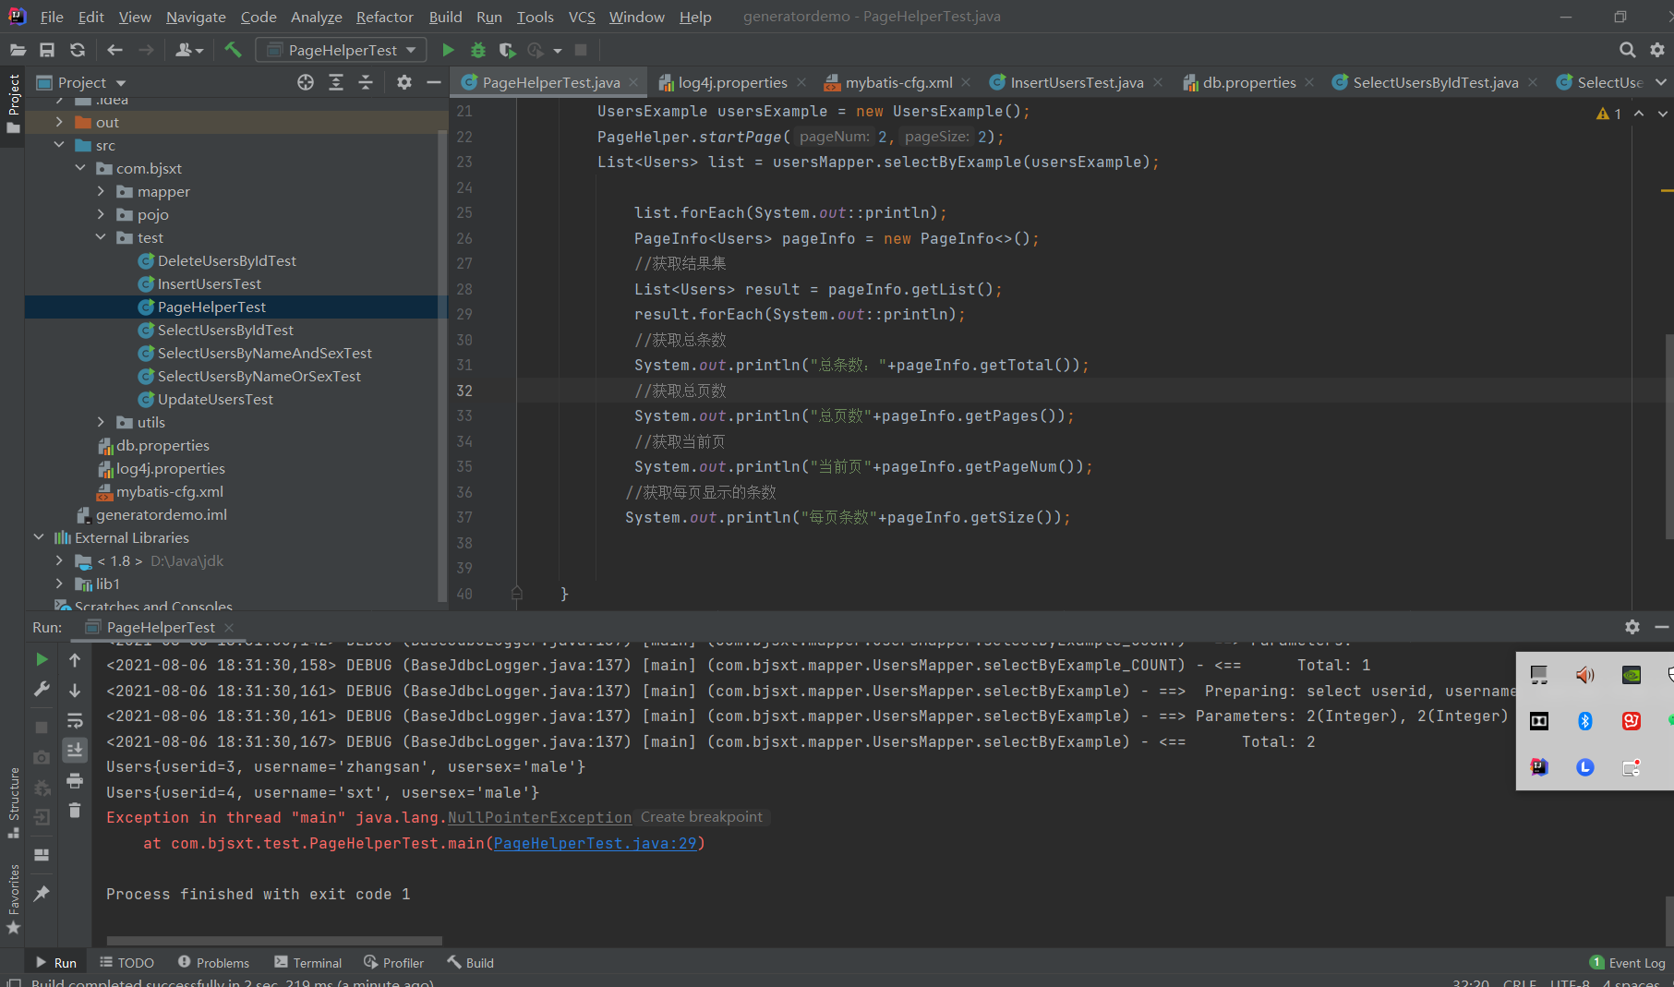The image size is (1674, 987).
Task: Open the Profiler tool window
Action: [393, 962]
